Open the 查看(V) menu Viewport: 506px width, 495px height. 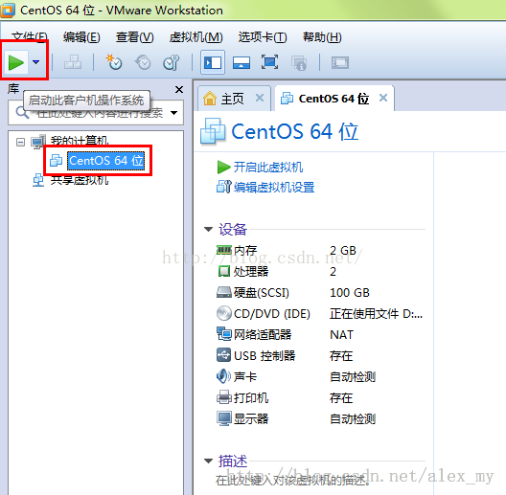(134, 37)
